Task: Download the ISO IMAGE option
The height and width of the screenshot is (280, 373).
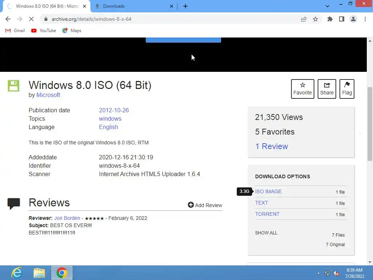Action: 268,191
